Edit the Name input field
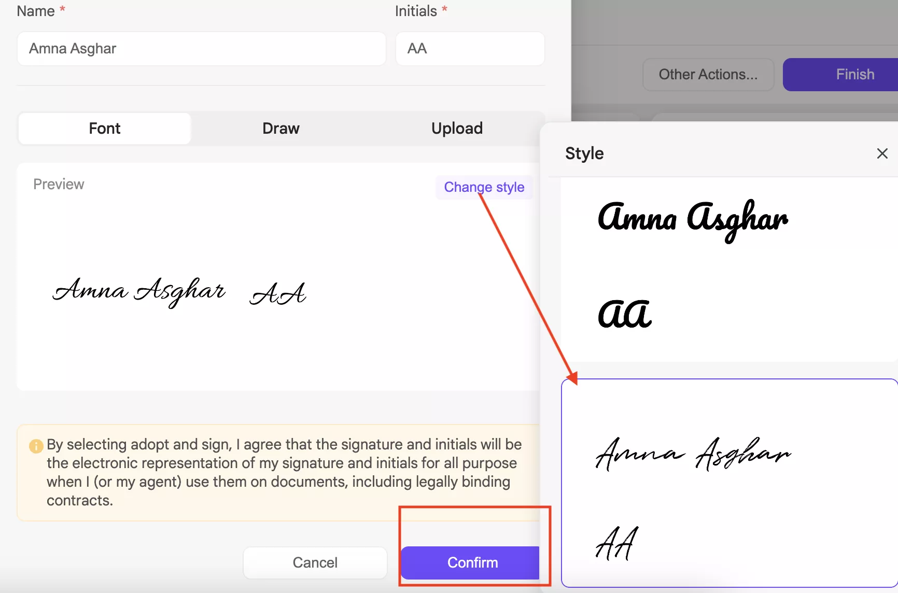The width and height of the screenshot is (898, 593). pyautogui.click(x=201, y=49)
